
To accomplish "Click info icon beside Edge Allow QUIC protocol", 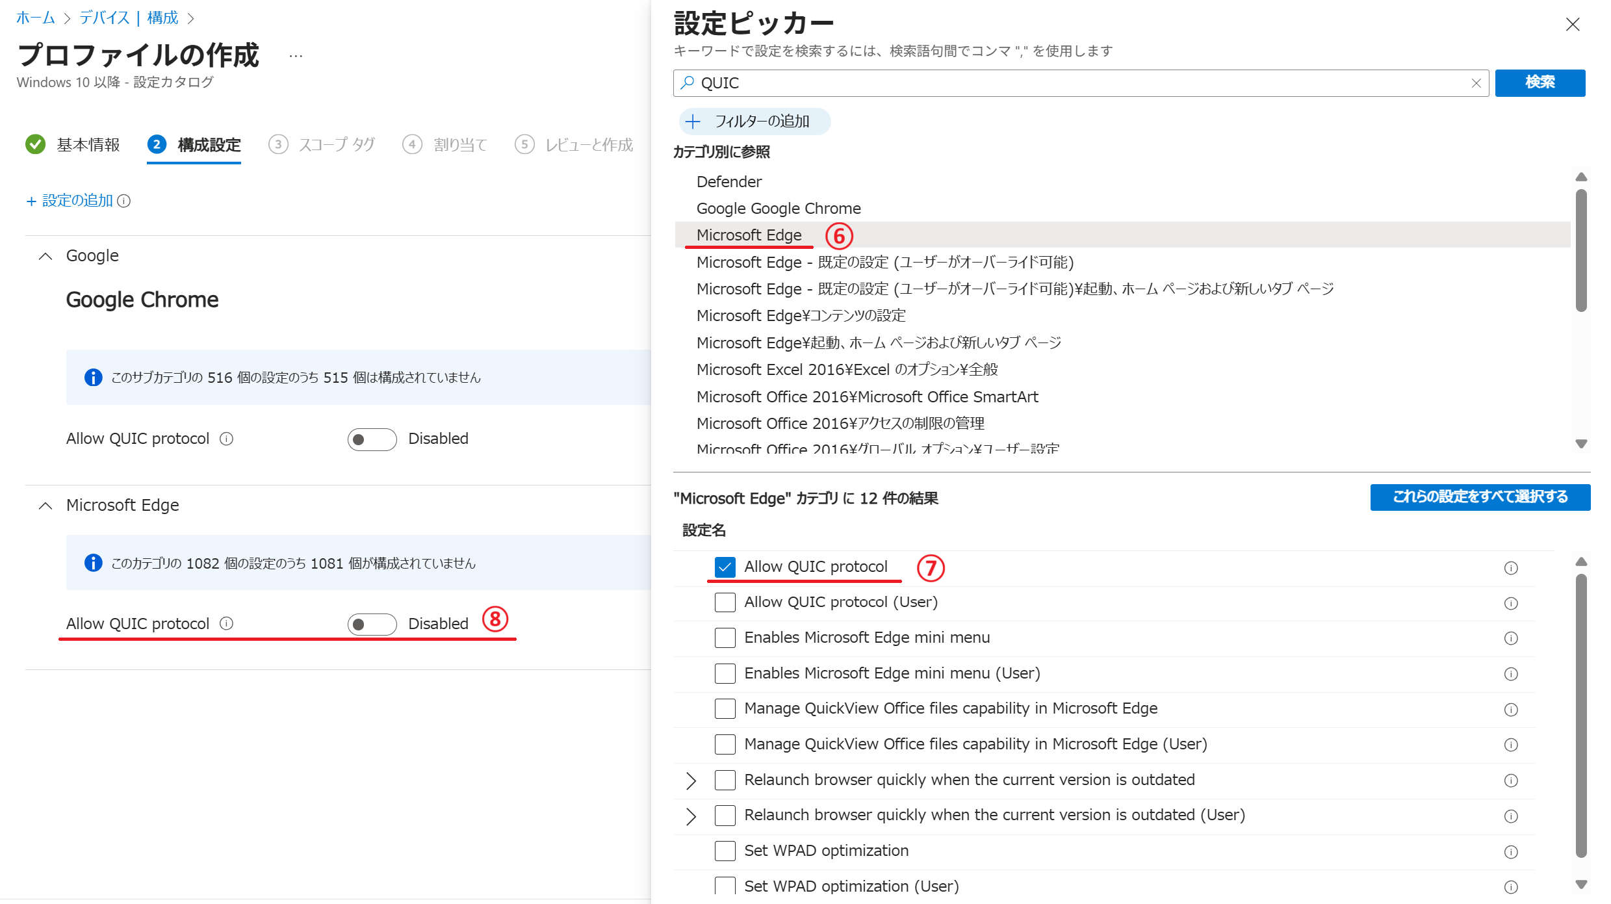I will pos(226,623).
